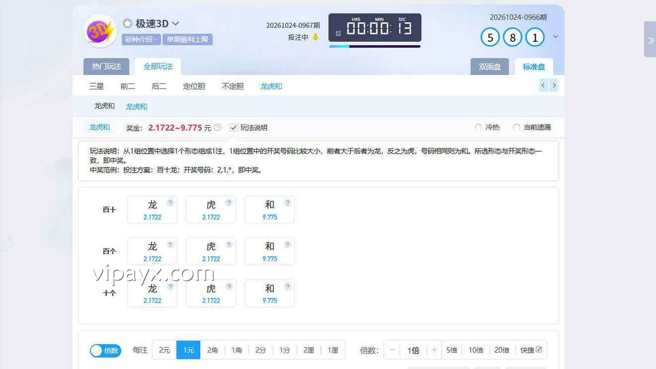Increase multiplier with plus button
The image size is (656, 369).
tap(434, 350)
